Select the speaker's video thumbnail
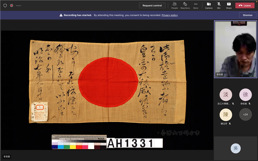Viewport: 258px width, 161px height. coord(235,49)
